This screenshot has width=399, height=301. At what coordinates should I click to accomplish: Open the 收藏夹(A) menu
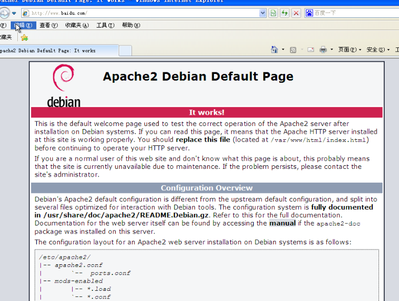coord(77,25)
